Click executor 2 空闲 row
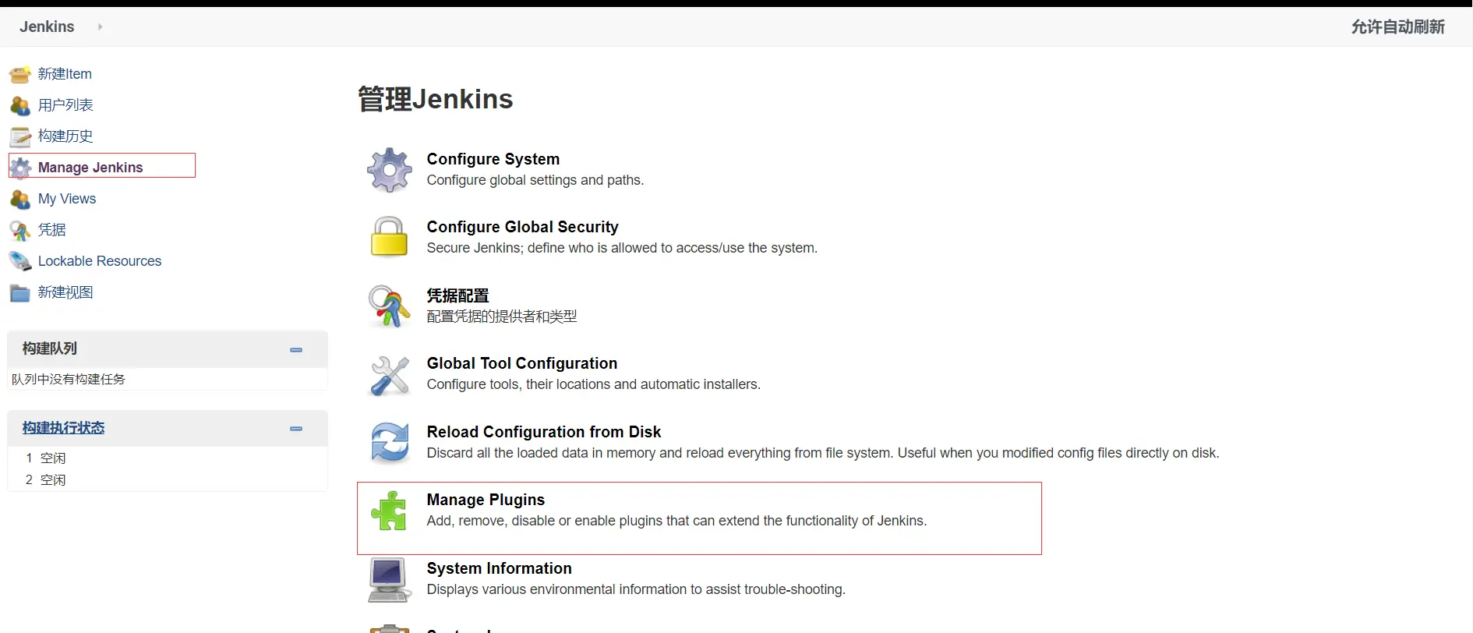The image size is (1473, 633). [x=168, y=479]
